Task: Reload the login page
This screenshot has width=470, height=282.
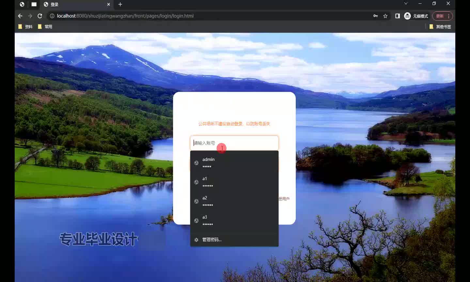Action: [x=40, y=16]
